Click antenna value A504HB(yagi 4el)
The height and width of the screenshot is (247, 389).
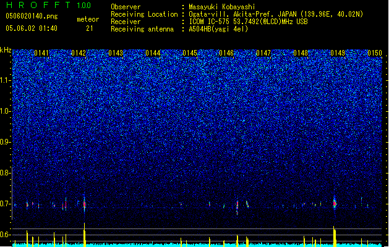[x=218, y=29]
